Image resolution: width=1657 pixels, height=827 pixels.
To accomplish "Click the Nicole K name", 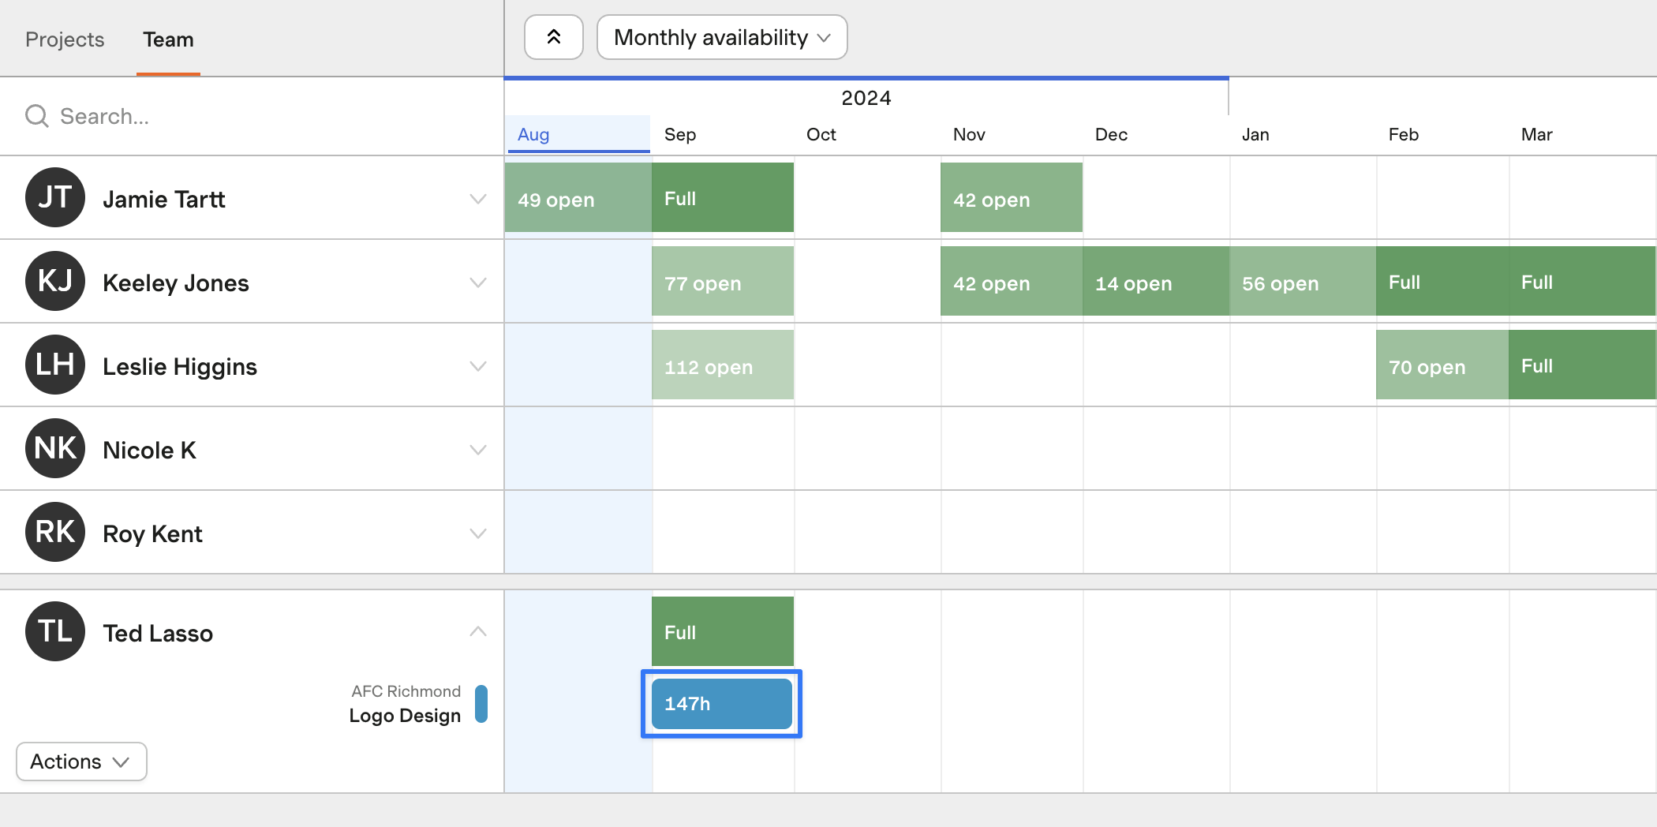I will pyautogui.click(x=149, y=450).
